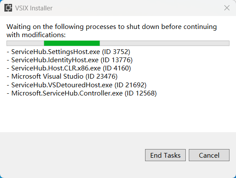Select the Microsoft Visual Studio process entry

coord(62,76)
